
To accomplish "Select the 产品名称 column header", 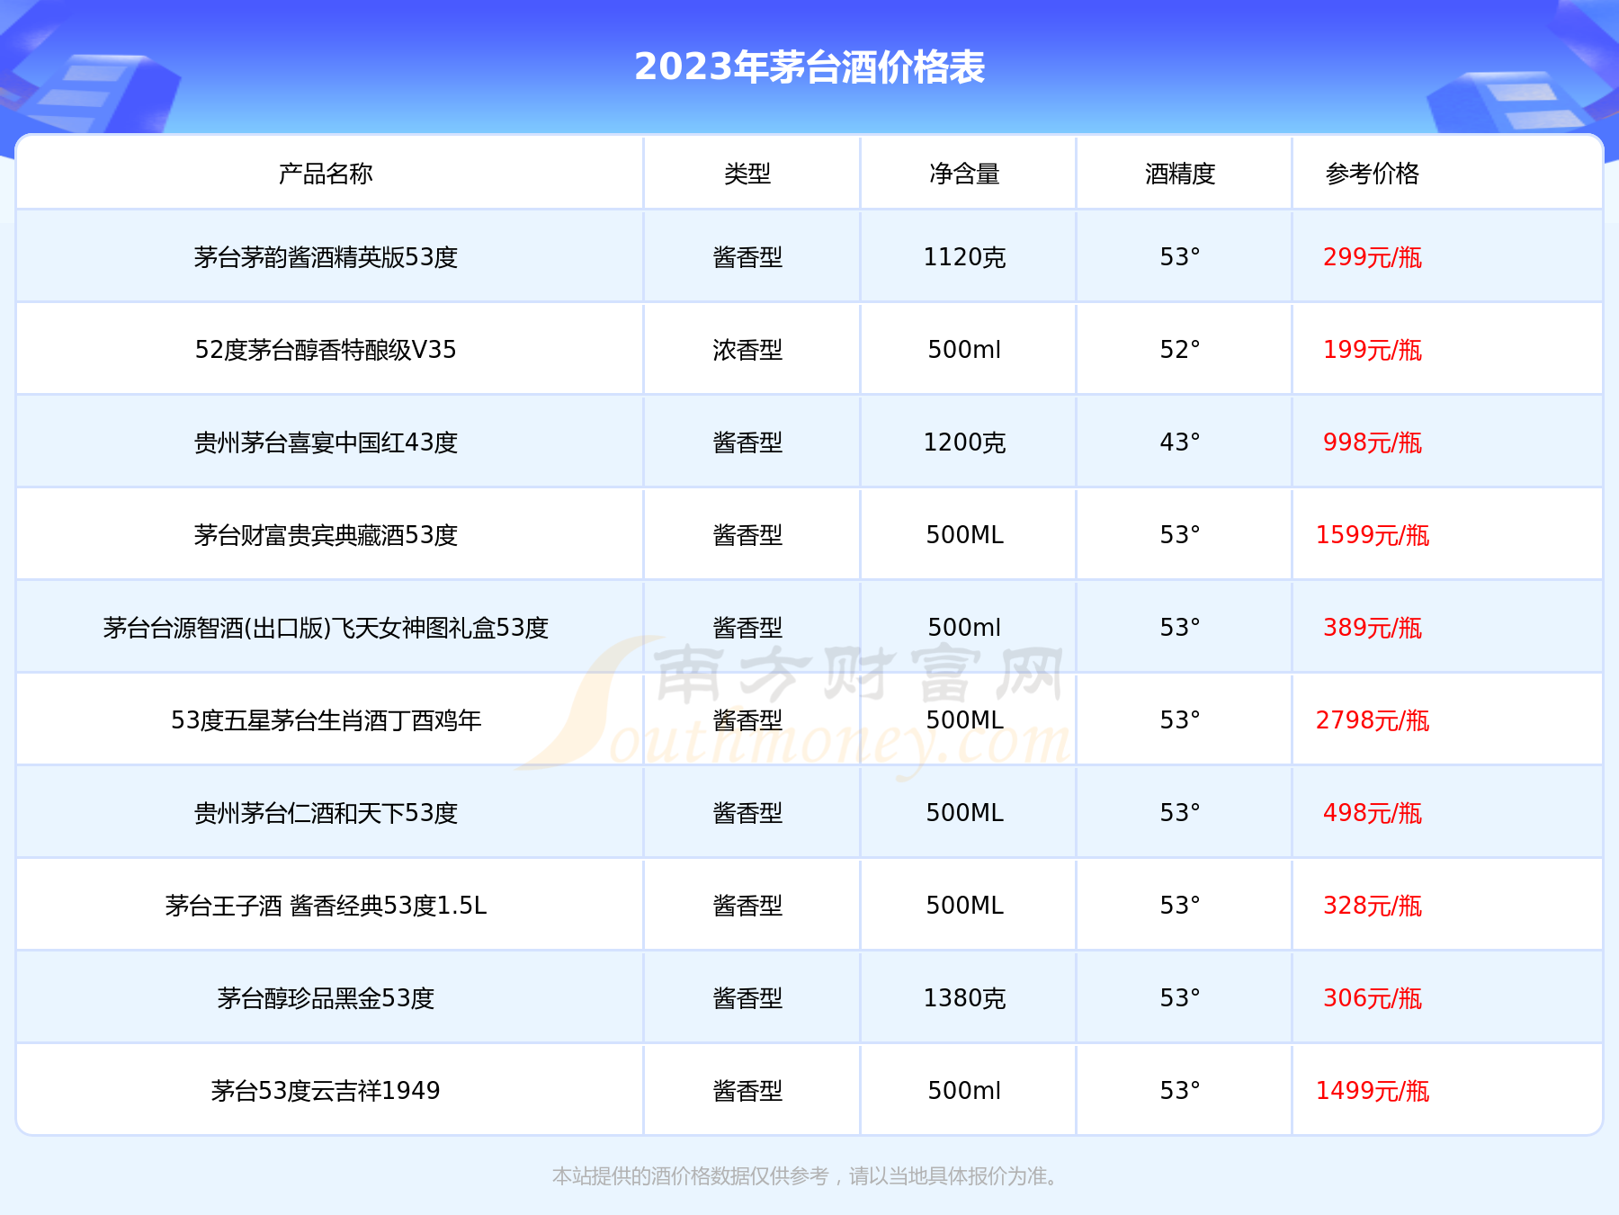I will [x=326, y=174].
